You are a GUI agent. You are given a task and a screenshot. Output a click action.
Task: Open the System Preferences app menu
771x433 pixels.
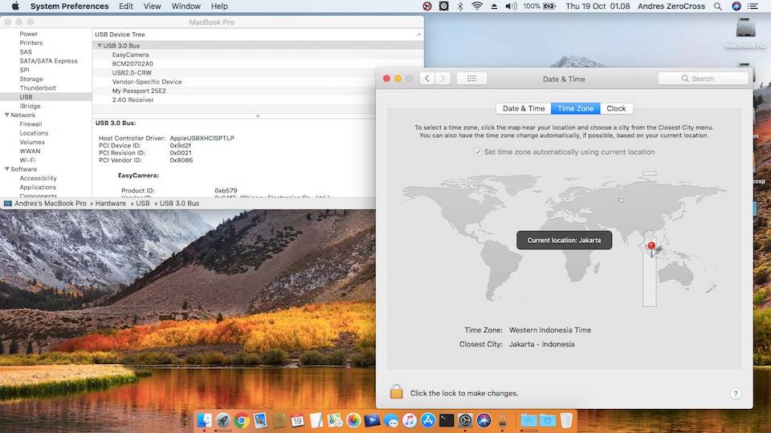point(69,6)
